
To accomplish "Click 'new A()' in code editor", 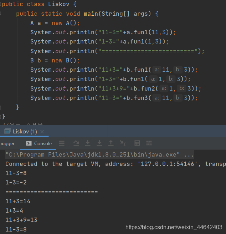I will (x=64, y=23).
